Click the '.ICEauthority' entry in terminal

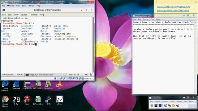[x=29, y=42]
